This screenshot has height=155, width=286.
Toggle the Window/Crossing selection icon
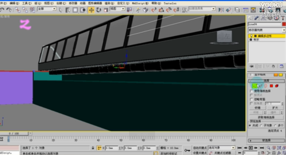[83, 10]
